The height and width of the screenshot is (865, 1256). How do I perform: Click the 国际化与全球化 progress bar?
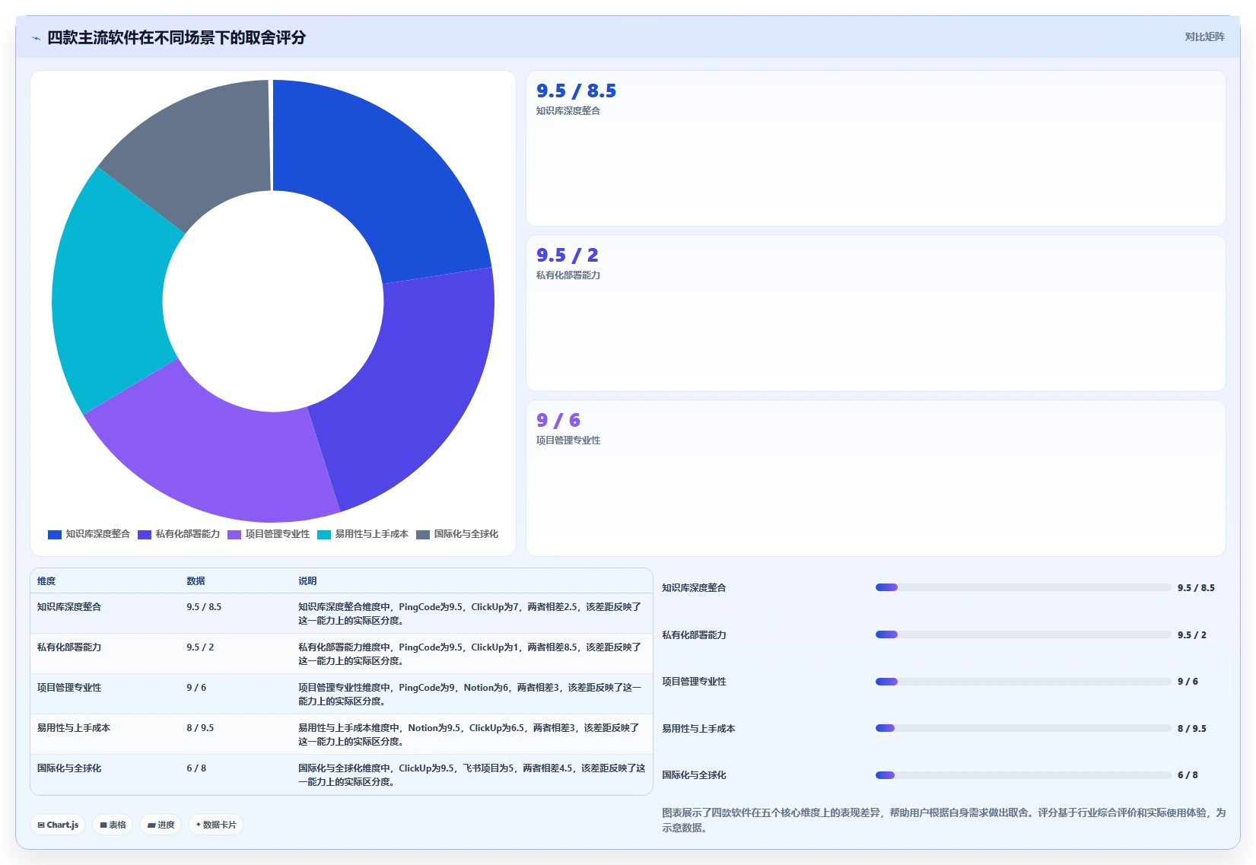point(1023,775)
